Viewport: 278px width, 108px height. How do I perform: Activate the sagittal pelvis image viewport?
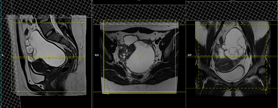pyautogui.click(x=46, y=54)
